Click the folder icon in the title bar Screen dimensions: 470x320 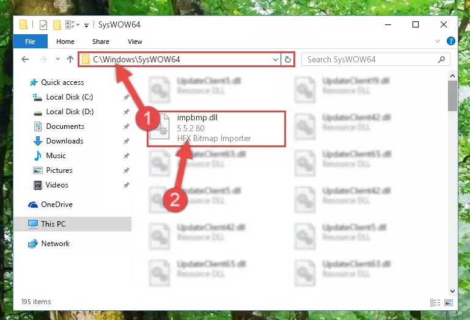tap(24, 24)
